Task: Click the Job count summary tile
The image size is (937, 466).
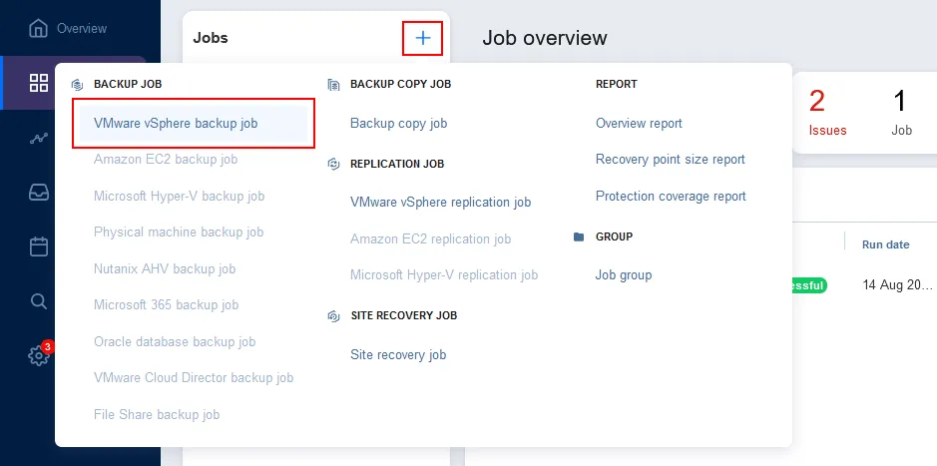Action: tap(901, 112)
